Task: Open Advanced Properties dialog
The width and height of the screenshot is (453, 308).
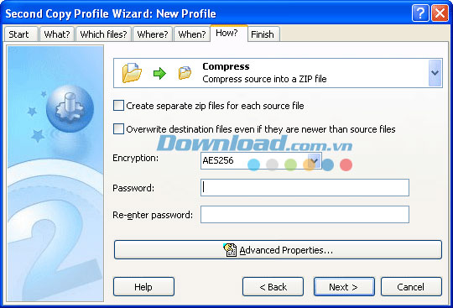Action: click(x=278, y=249)
